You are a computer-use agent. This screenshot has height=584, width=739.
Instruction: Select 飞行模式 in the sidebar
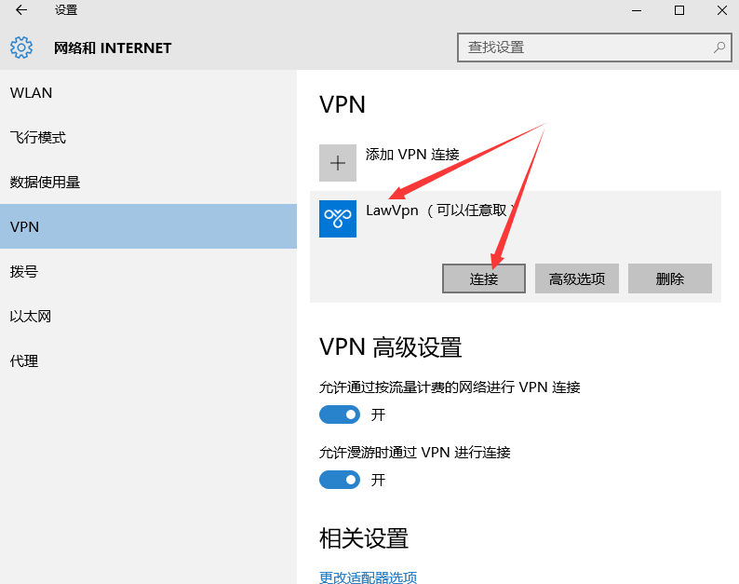[x=38, y=138]
